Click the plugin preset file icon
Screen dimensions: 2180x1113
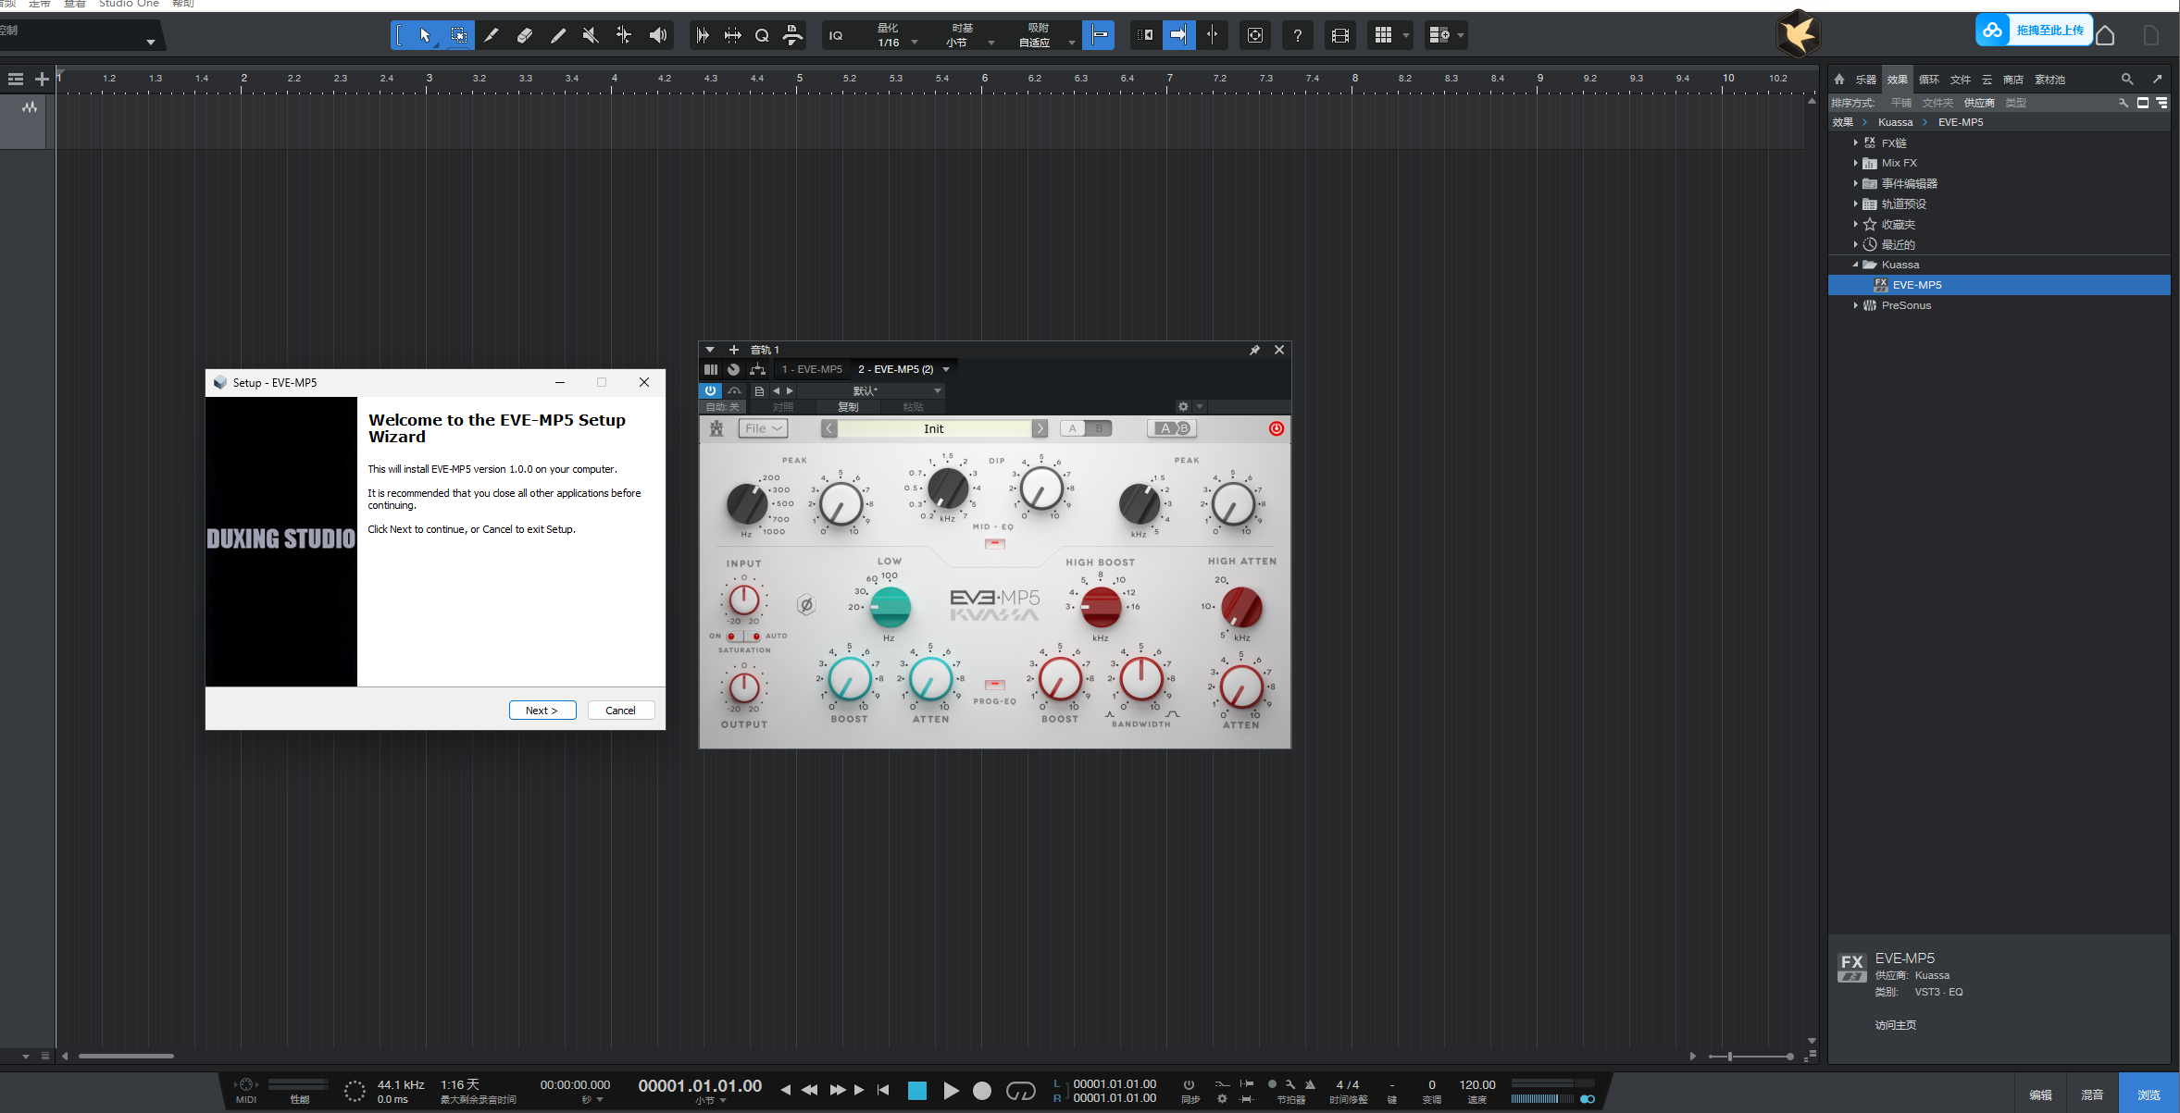click(759, 390)
